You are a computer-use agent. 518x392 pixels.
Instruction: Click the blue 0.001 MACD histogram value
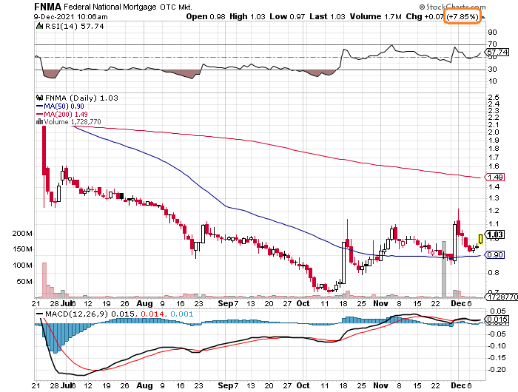(181, 314)
